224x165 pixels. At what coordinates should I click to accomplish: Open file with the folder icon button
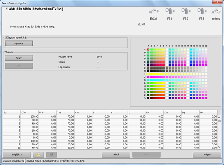point(39,155)
